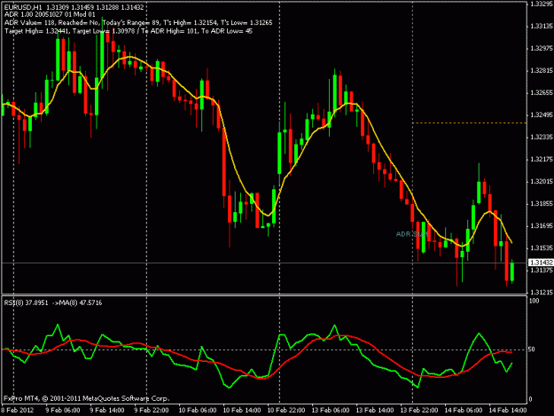Viewport: 554px width, 416px height.
Task: Click the 1.31375 price scale value
Action: tap(542, 271)
